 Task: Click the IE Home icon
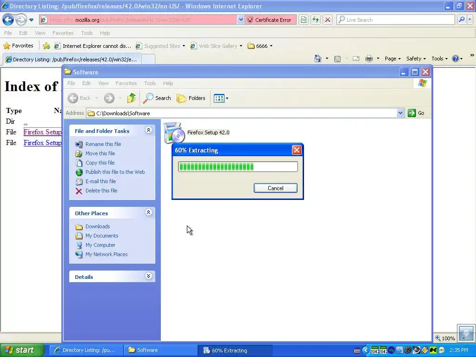click(318, 59)
